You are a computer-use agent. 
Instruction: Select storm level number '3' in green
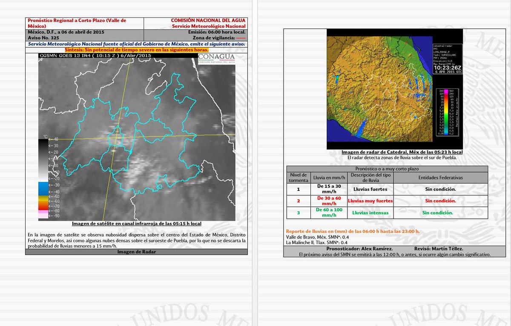click(298, 213)
